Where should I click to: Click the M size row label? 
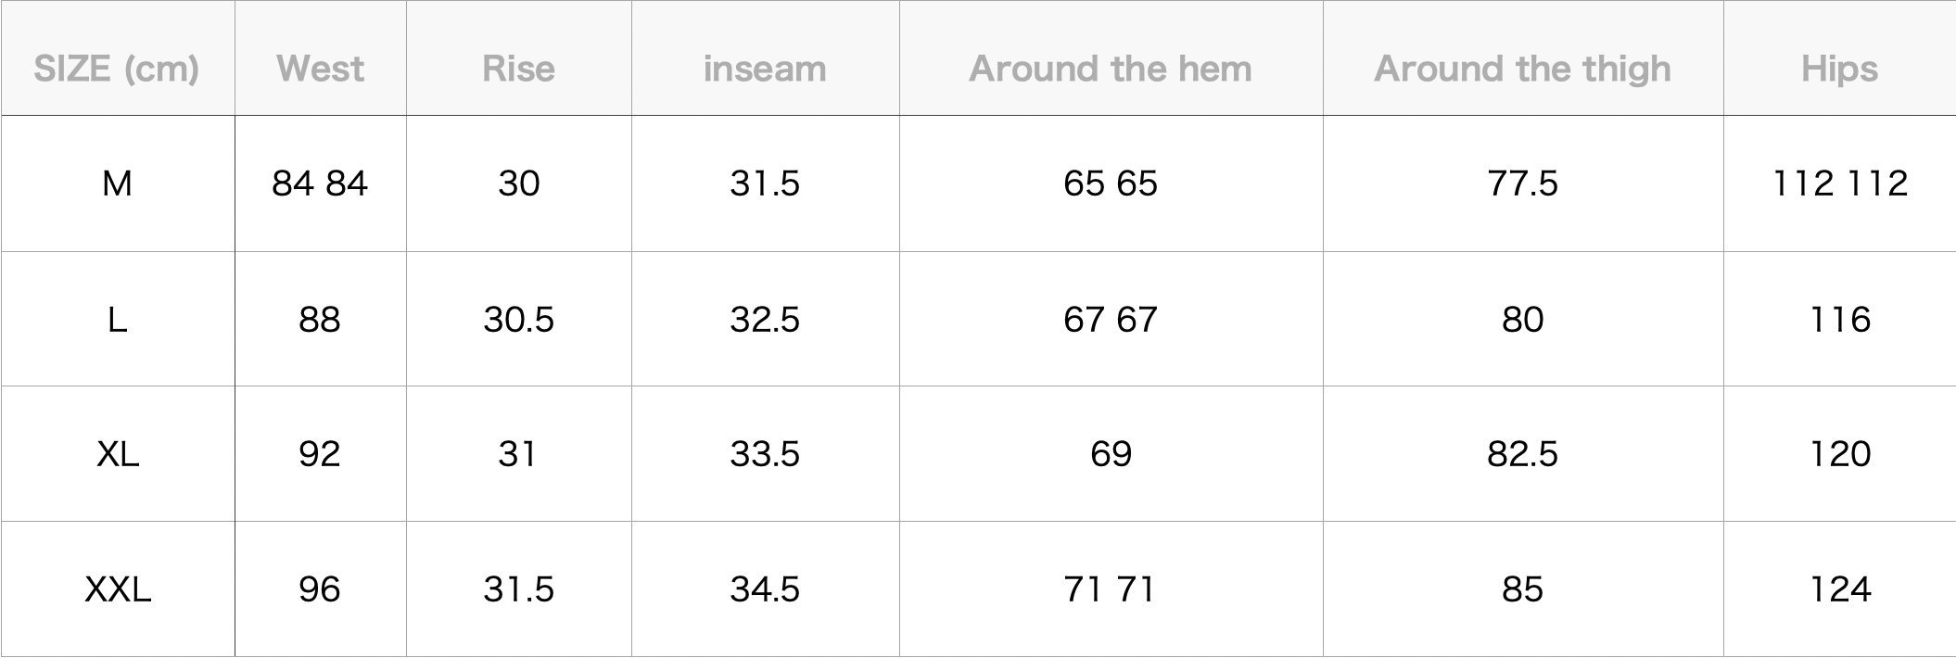117,183
